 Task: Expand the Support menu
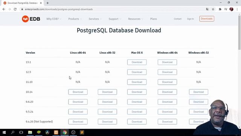pyautogui.click(x=114, y=19)
